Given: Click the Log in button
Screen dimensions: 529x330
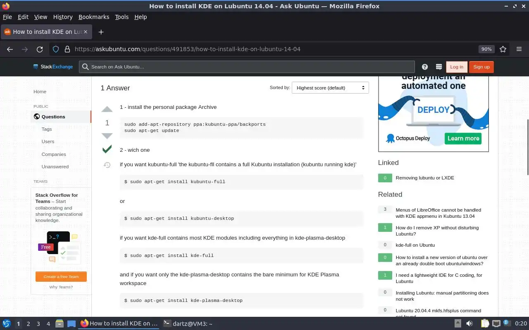Looking at the screenshot, I should (x=457, y=67).
